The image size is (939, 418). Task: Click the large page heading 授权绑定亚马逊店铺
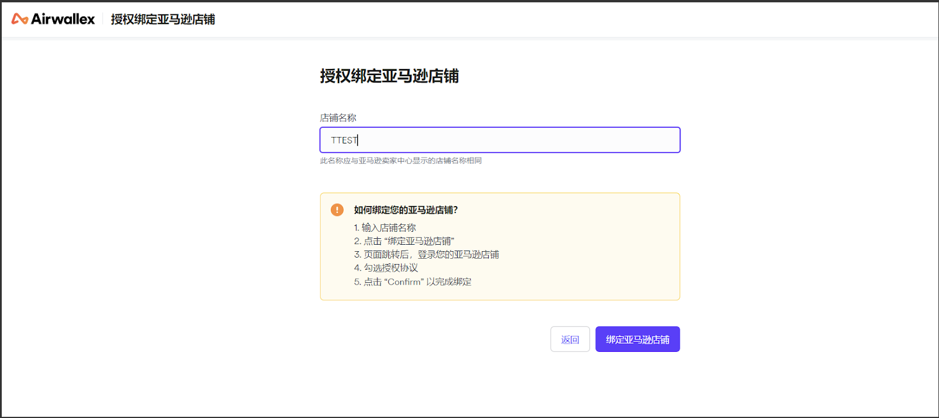(x=389, y=76)
